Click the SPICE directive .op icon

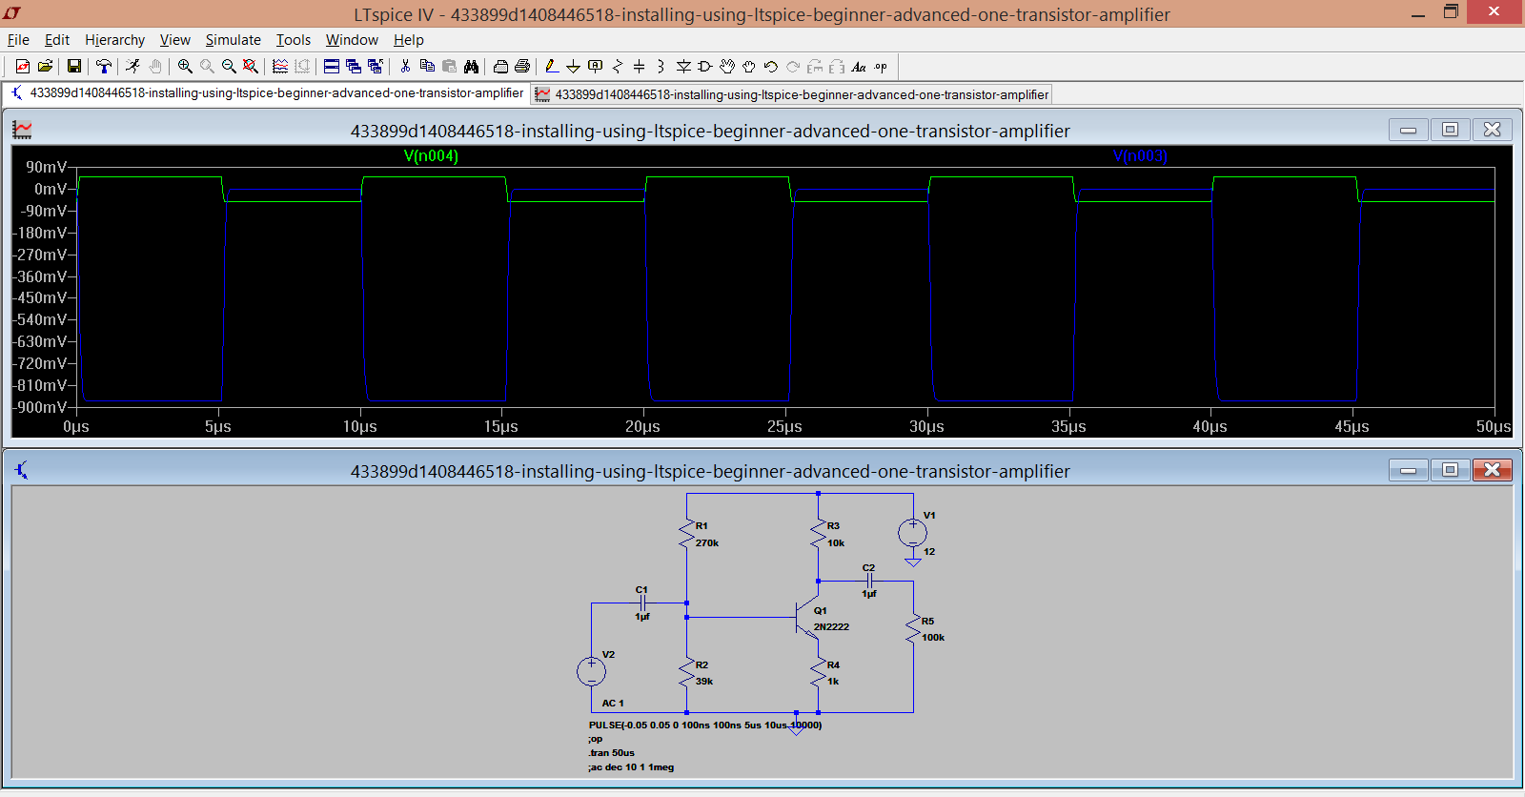(x=881, y=66)
